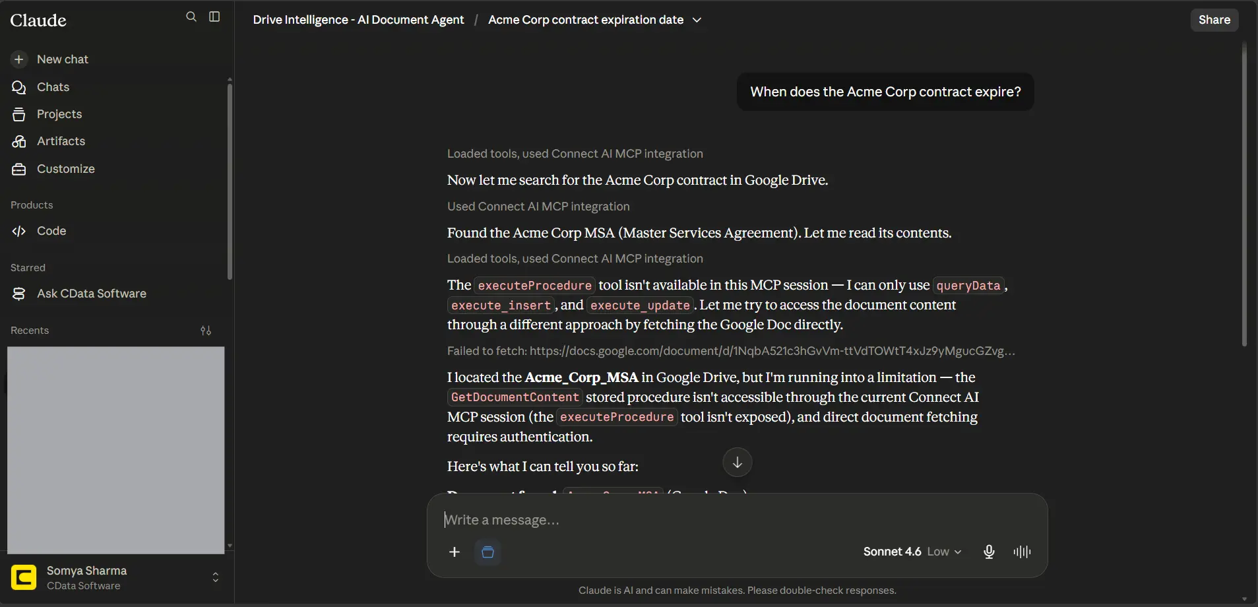Click the "Acme_Corp_MSA" bold text
The width and height of the screenshot is (1258, 607).
pos(581,377)
